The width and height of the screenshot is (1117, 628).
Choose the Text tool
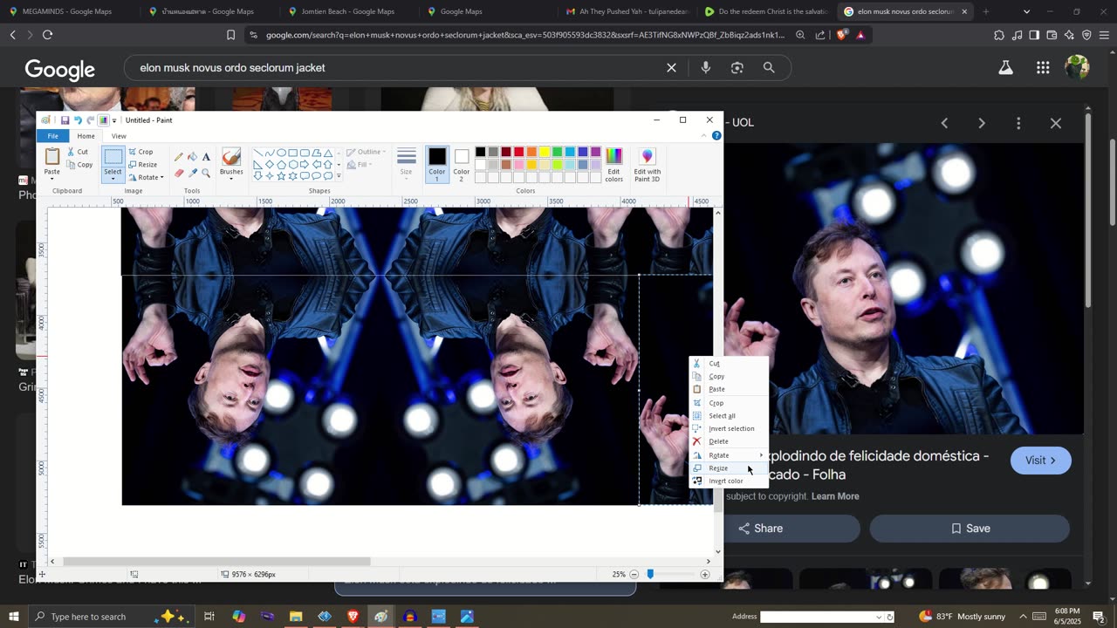point(206,157)
